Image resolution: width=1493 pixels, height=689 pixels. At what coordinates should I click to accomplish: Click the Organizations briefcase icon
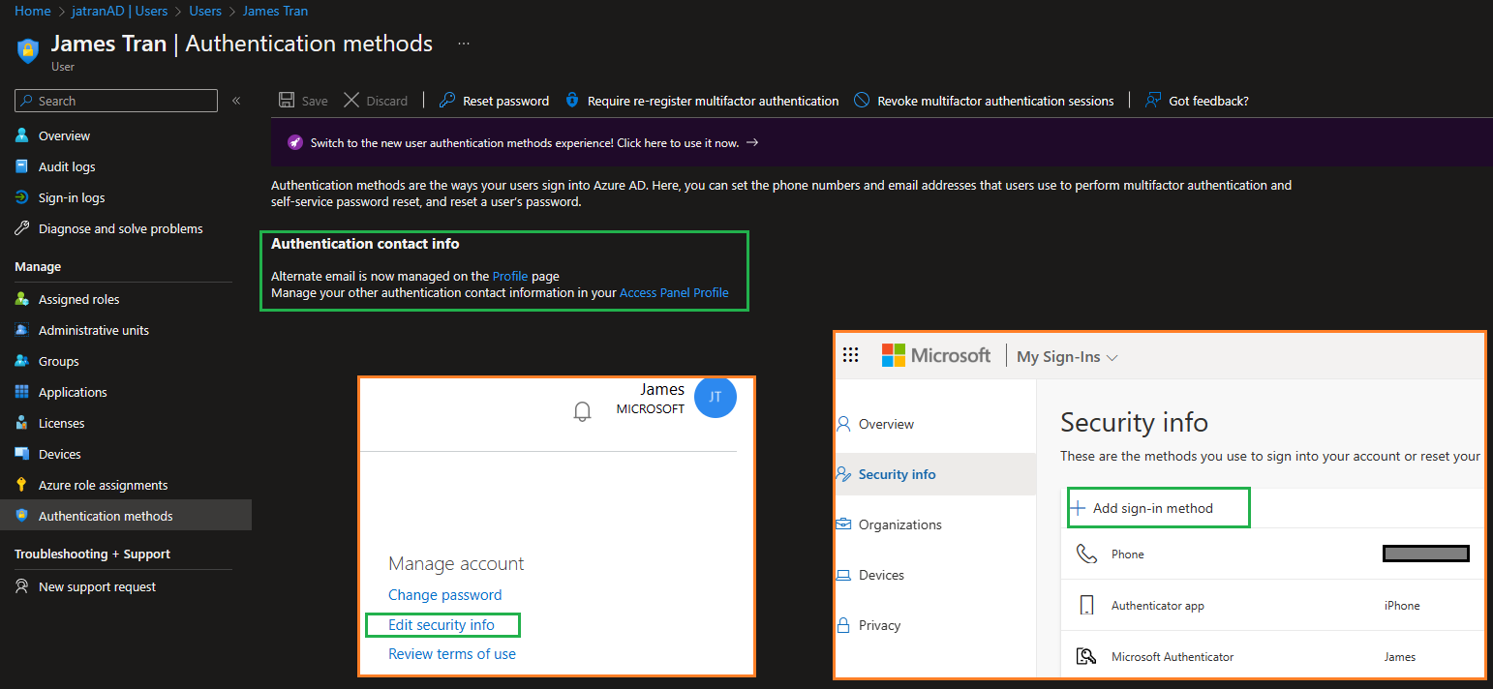point(843,524)
